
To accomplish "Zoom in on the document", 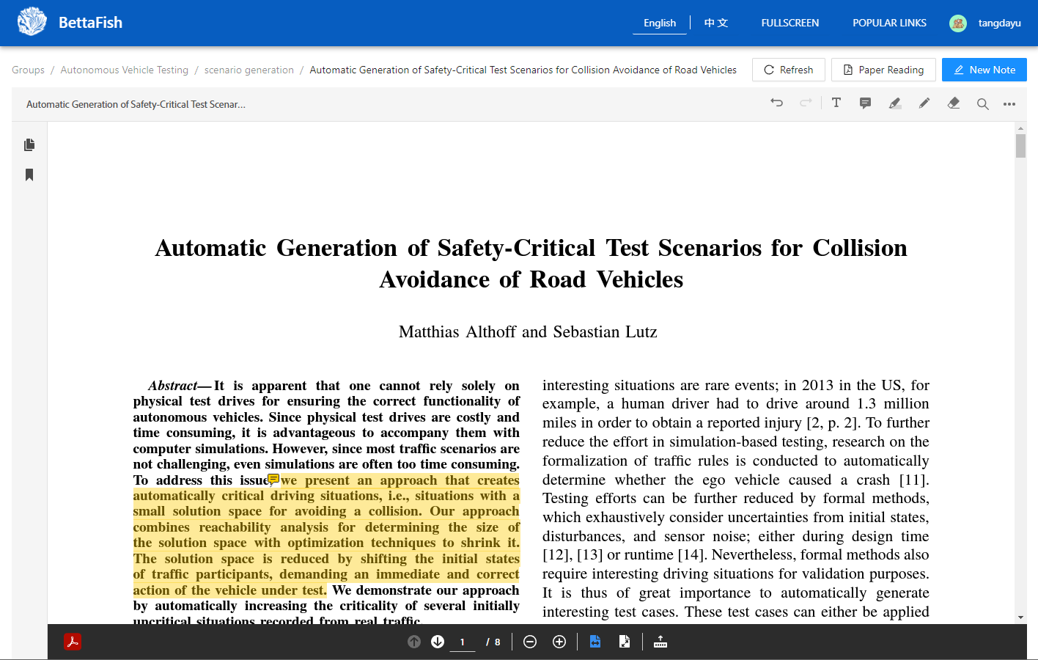I will pos(559,642).
